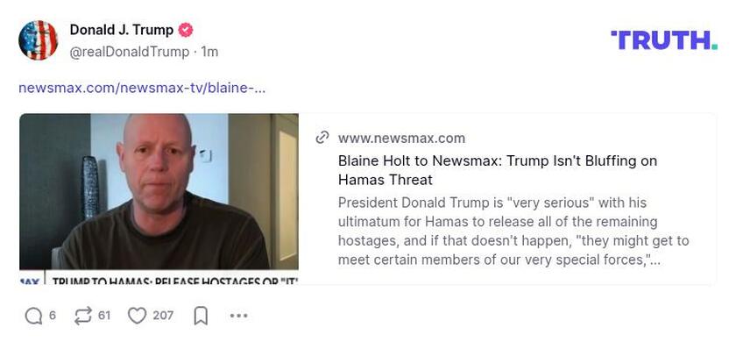Open the three-dot more options menu
This screenshot has width=736, height=356.
pyautogui.click(x=238, y=316)
